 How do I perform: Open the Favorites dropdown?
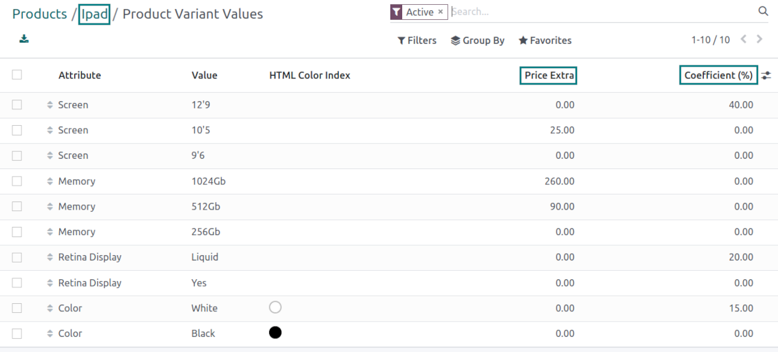click(545, 41)
